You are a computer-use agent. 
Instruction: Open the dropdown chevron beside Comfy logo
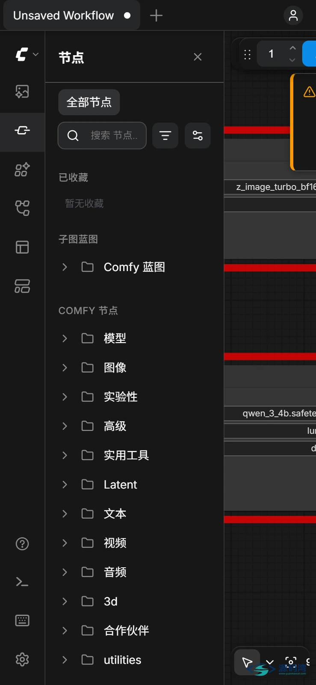coord(36,54)
